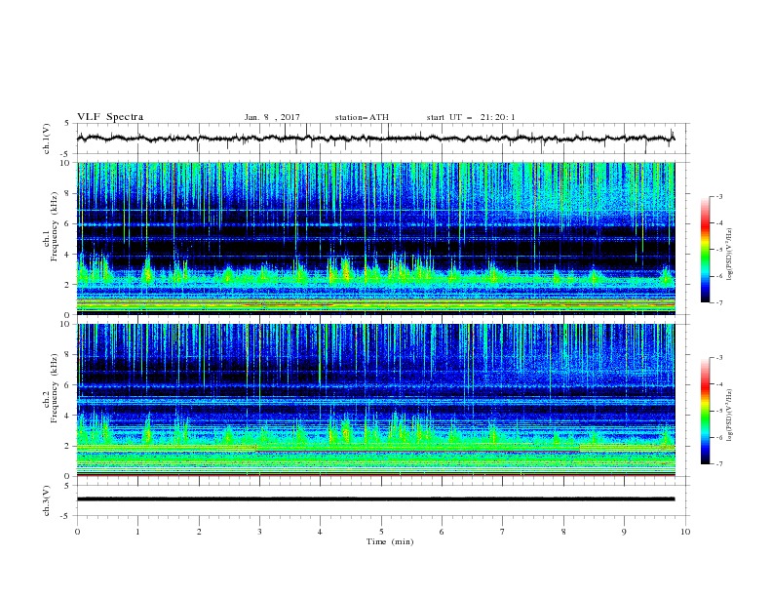
Task: Click the time axis tick label "5"
Action: 381,532
